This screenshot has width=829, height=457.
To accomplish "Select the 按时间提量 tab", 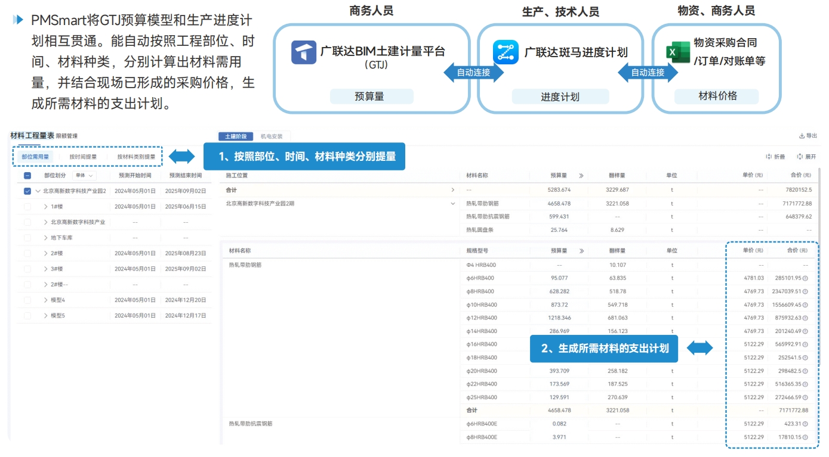I will point(83,157).
